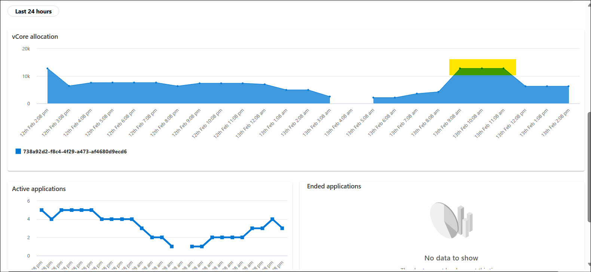Click the vCore allocation chart title
This screenshot has width=591, height=272.
tap(35, 37)
